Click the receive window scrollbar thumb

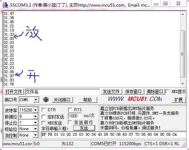pos(183,54)
